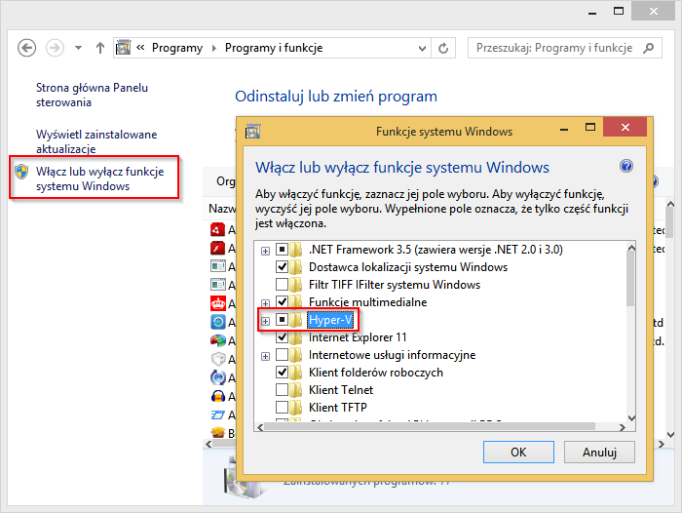Select the Adobe Acrobat red icon in program list
Viewport: 682px width, 513px height.
(x=217, y=229)
